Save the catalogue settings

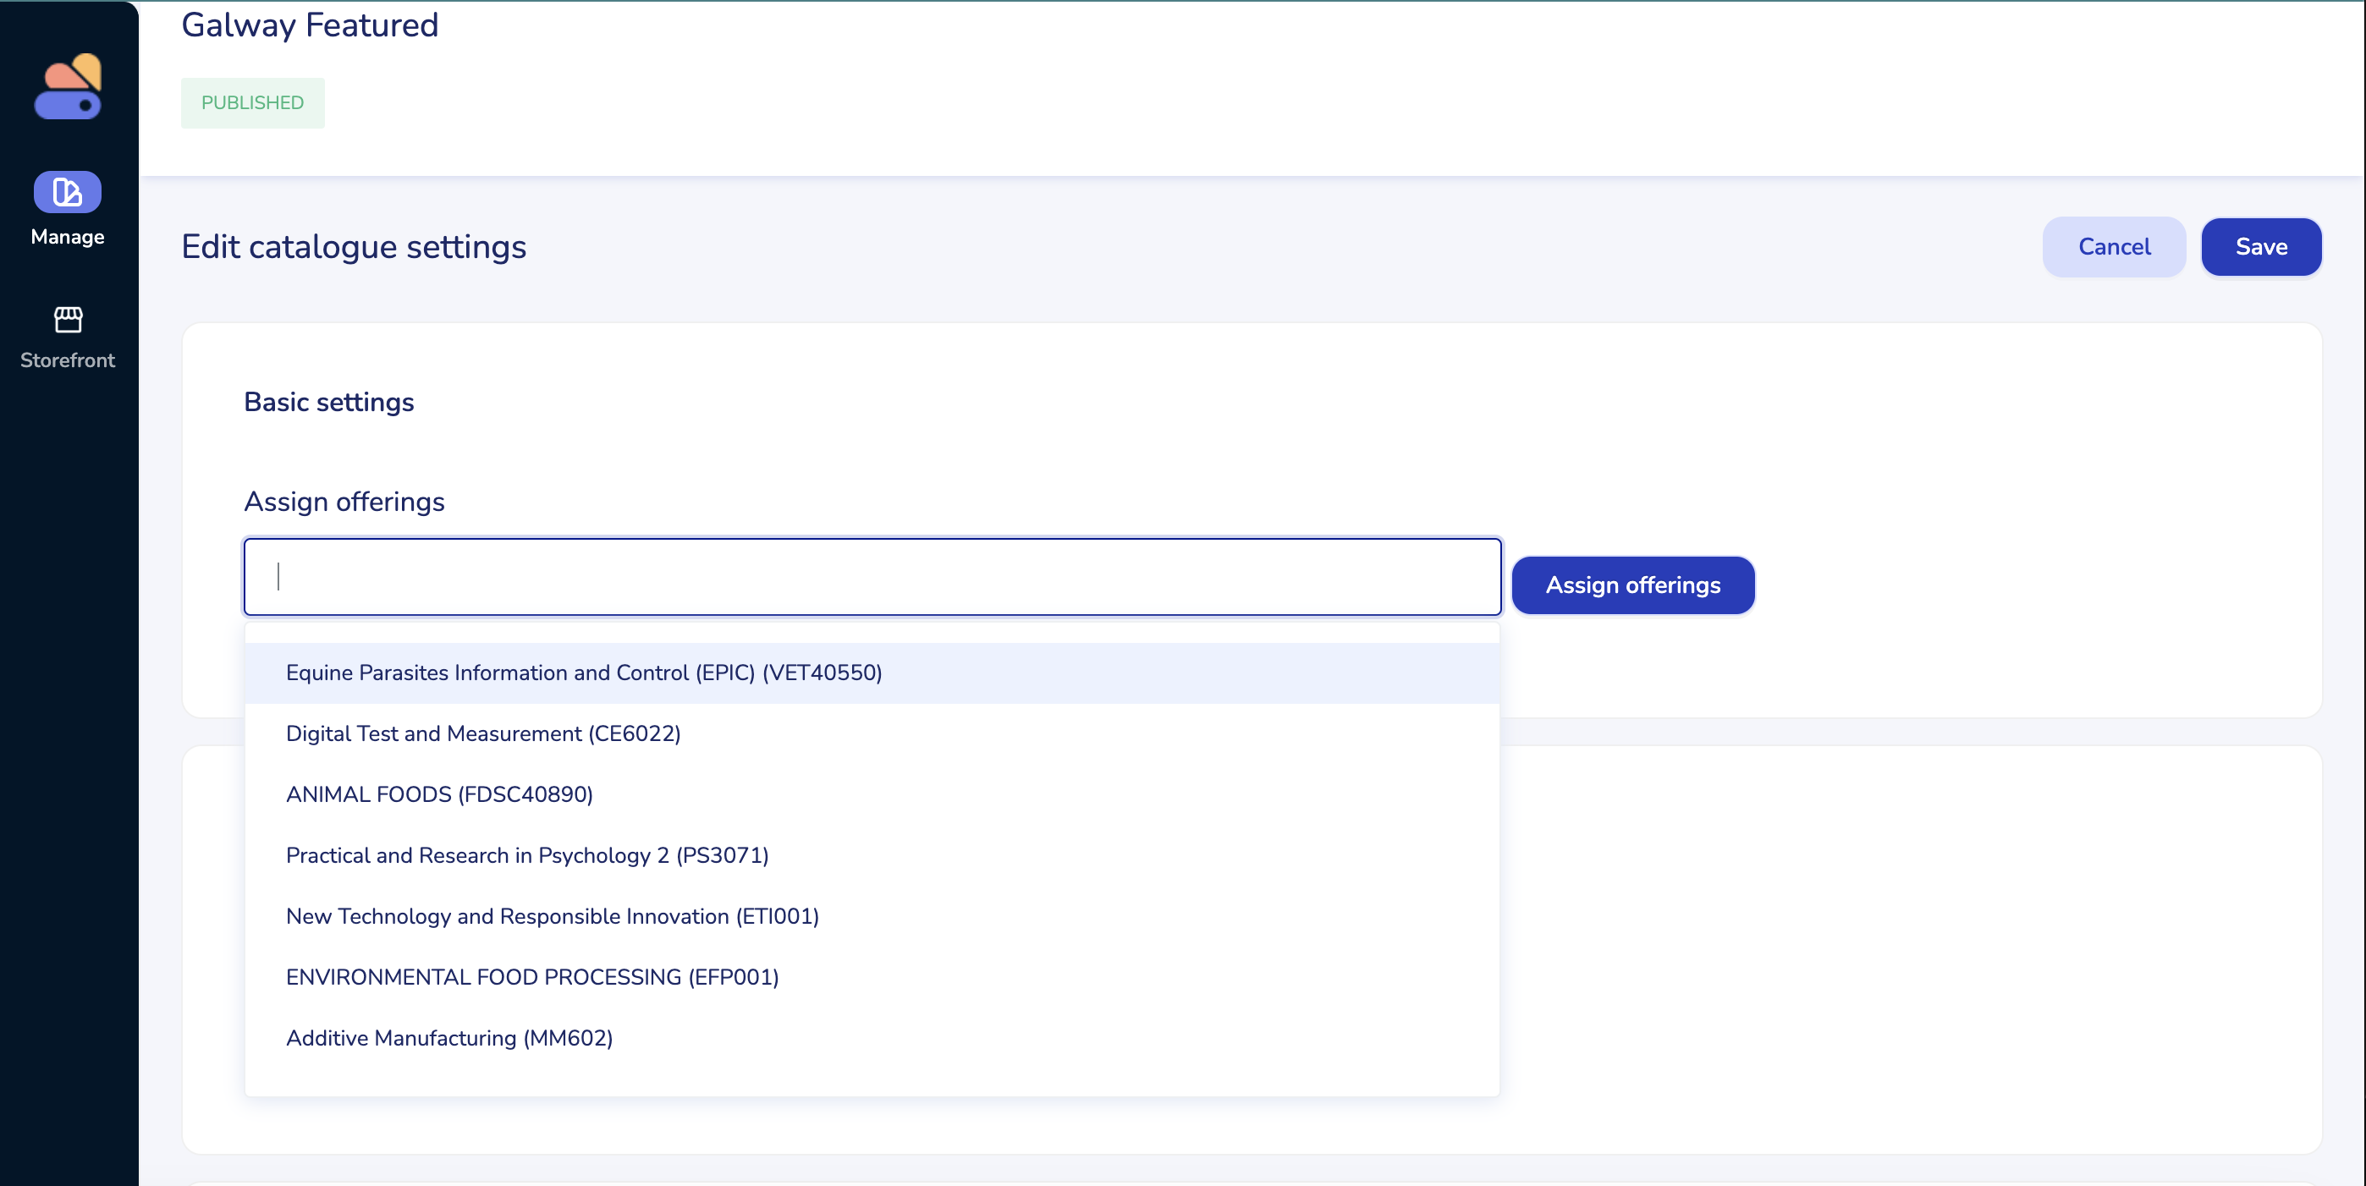click(x=2260, y=247)
